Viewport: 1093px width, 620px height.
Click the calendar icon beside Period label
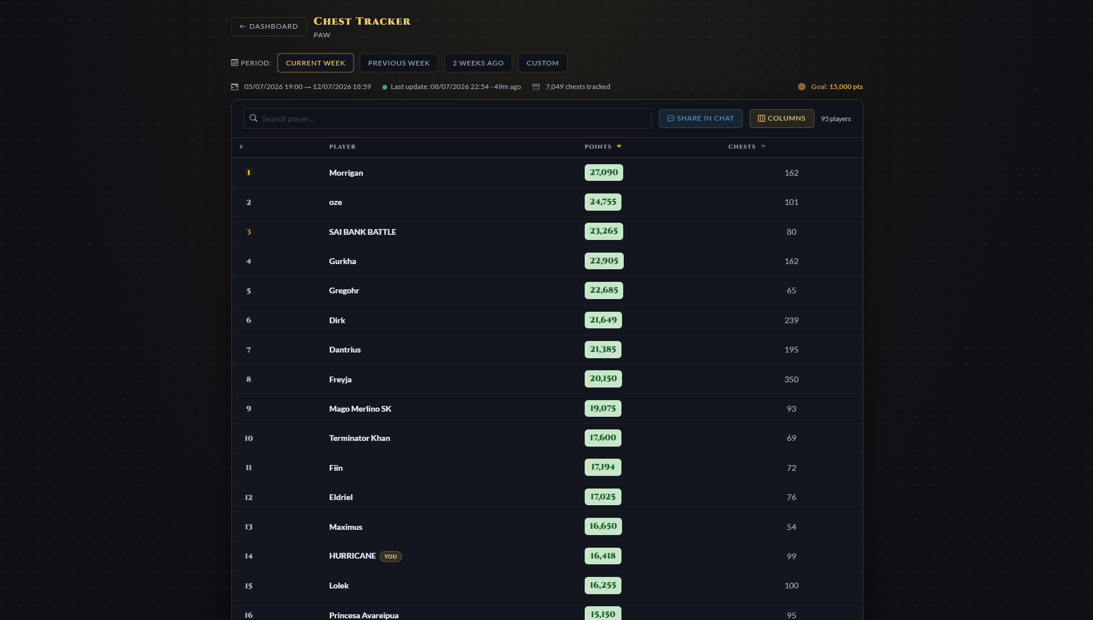tap(234, 63)
